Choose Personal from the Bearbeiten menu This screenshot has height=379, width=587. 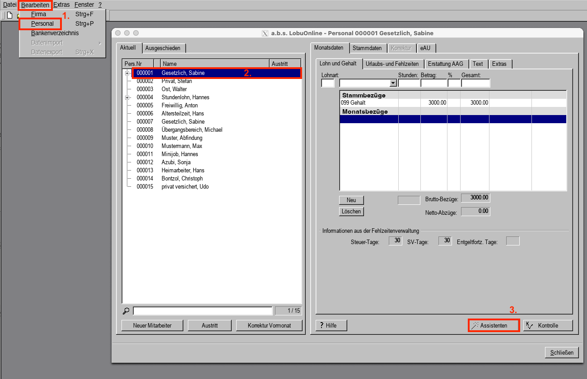[42, 23]
